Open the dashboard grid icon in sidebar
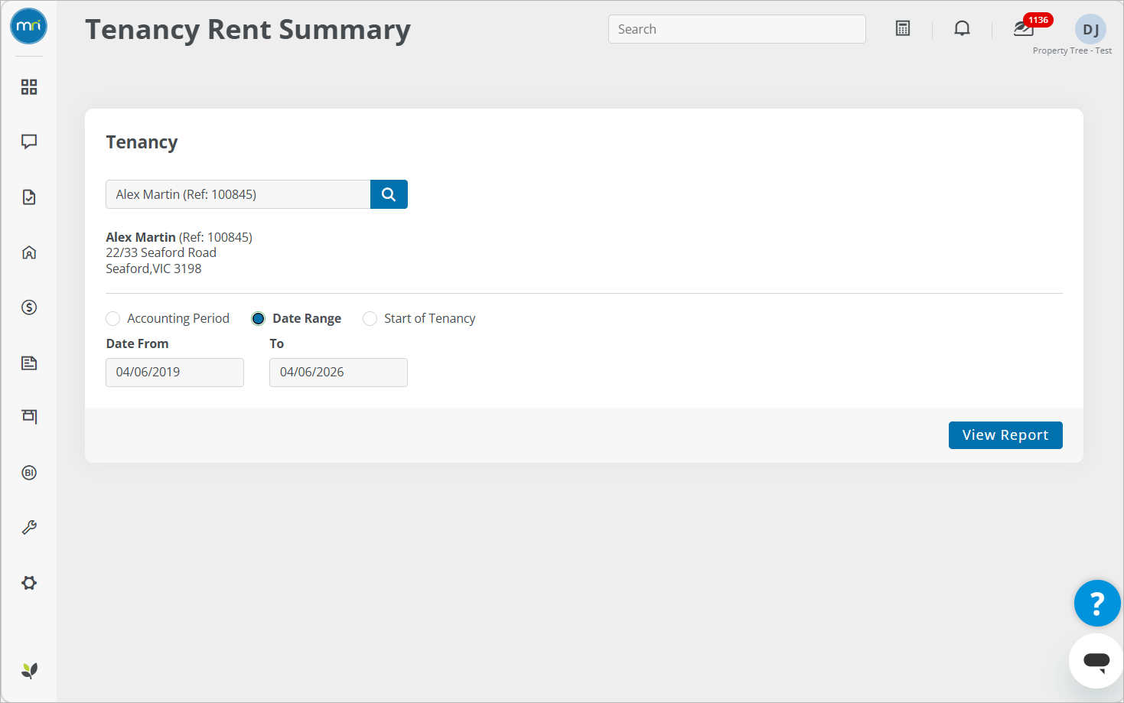 click(x=29, y=87)
